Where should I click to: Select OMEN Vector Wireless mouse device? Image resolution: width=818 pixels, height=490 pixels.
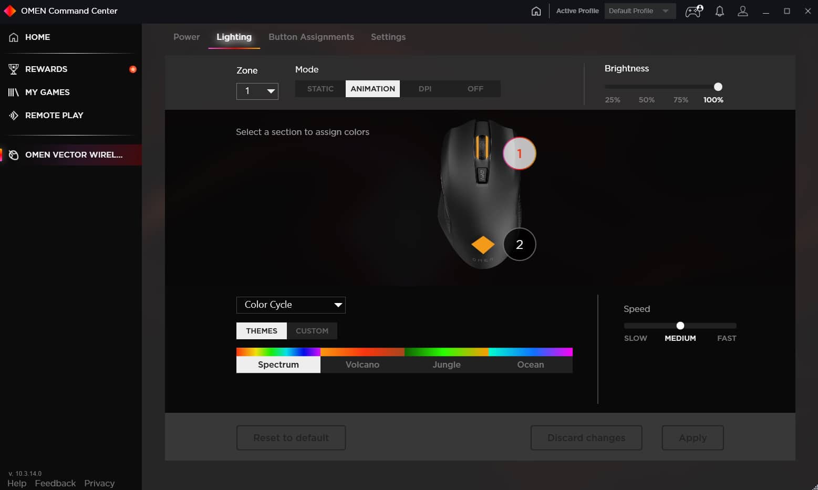point(74,154)
